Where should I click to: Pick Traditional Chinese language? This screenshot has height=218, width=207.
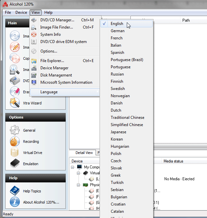tap(126, 118)
